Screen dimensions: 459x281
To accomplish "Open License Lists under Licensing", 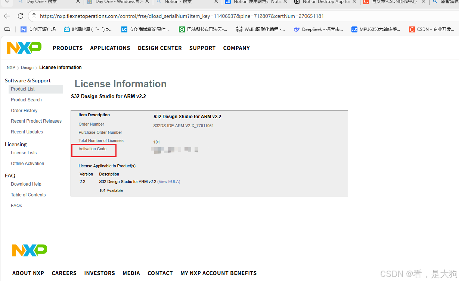I will click(x=24, y=153).
